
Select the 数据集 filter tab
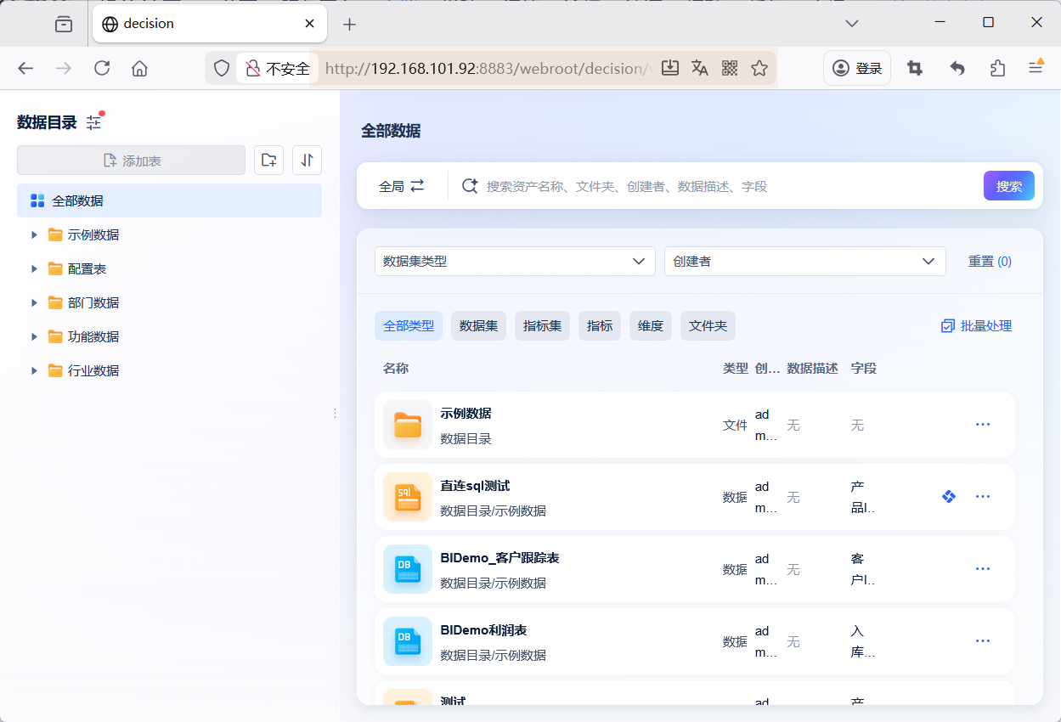478,325
